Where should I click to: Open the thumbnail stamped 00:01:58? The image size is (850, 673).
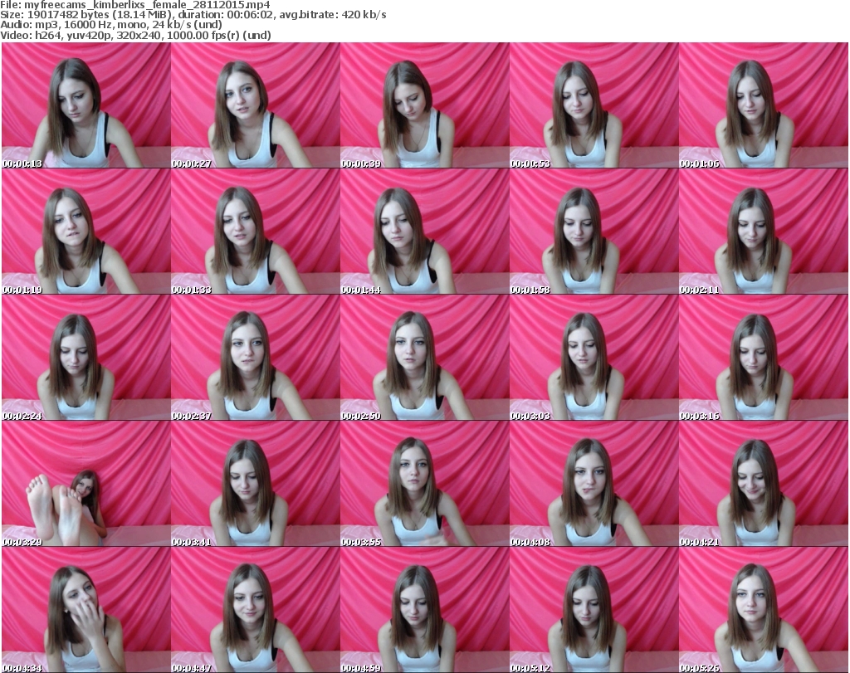pos(594,232)
